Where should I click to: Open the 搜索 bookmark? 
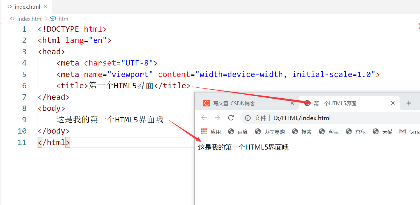[x=302, y=132]
